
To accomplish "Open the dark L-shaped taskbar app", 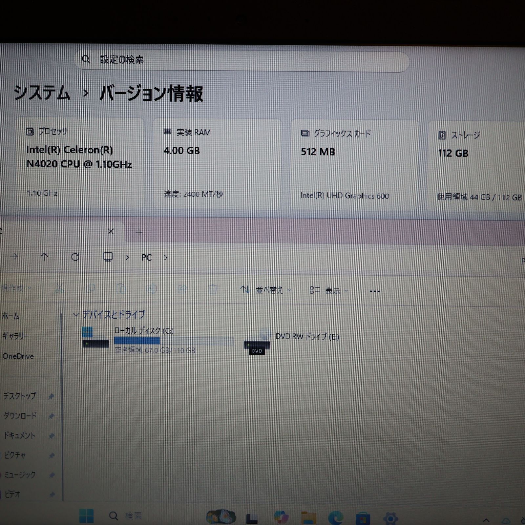I will pyautogui.click(x=252, y=518).
